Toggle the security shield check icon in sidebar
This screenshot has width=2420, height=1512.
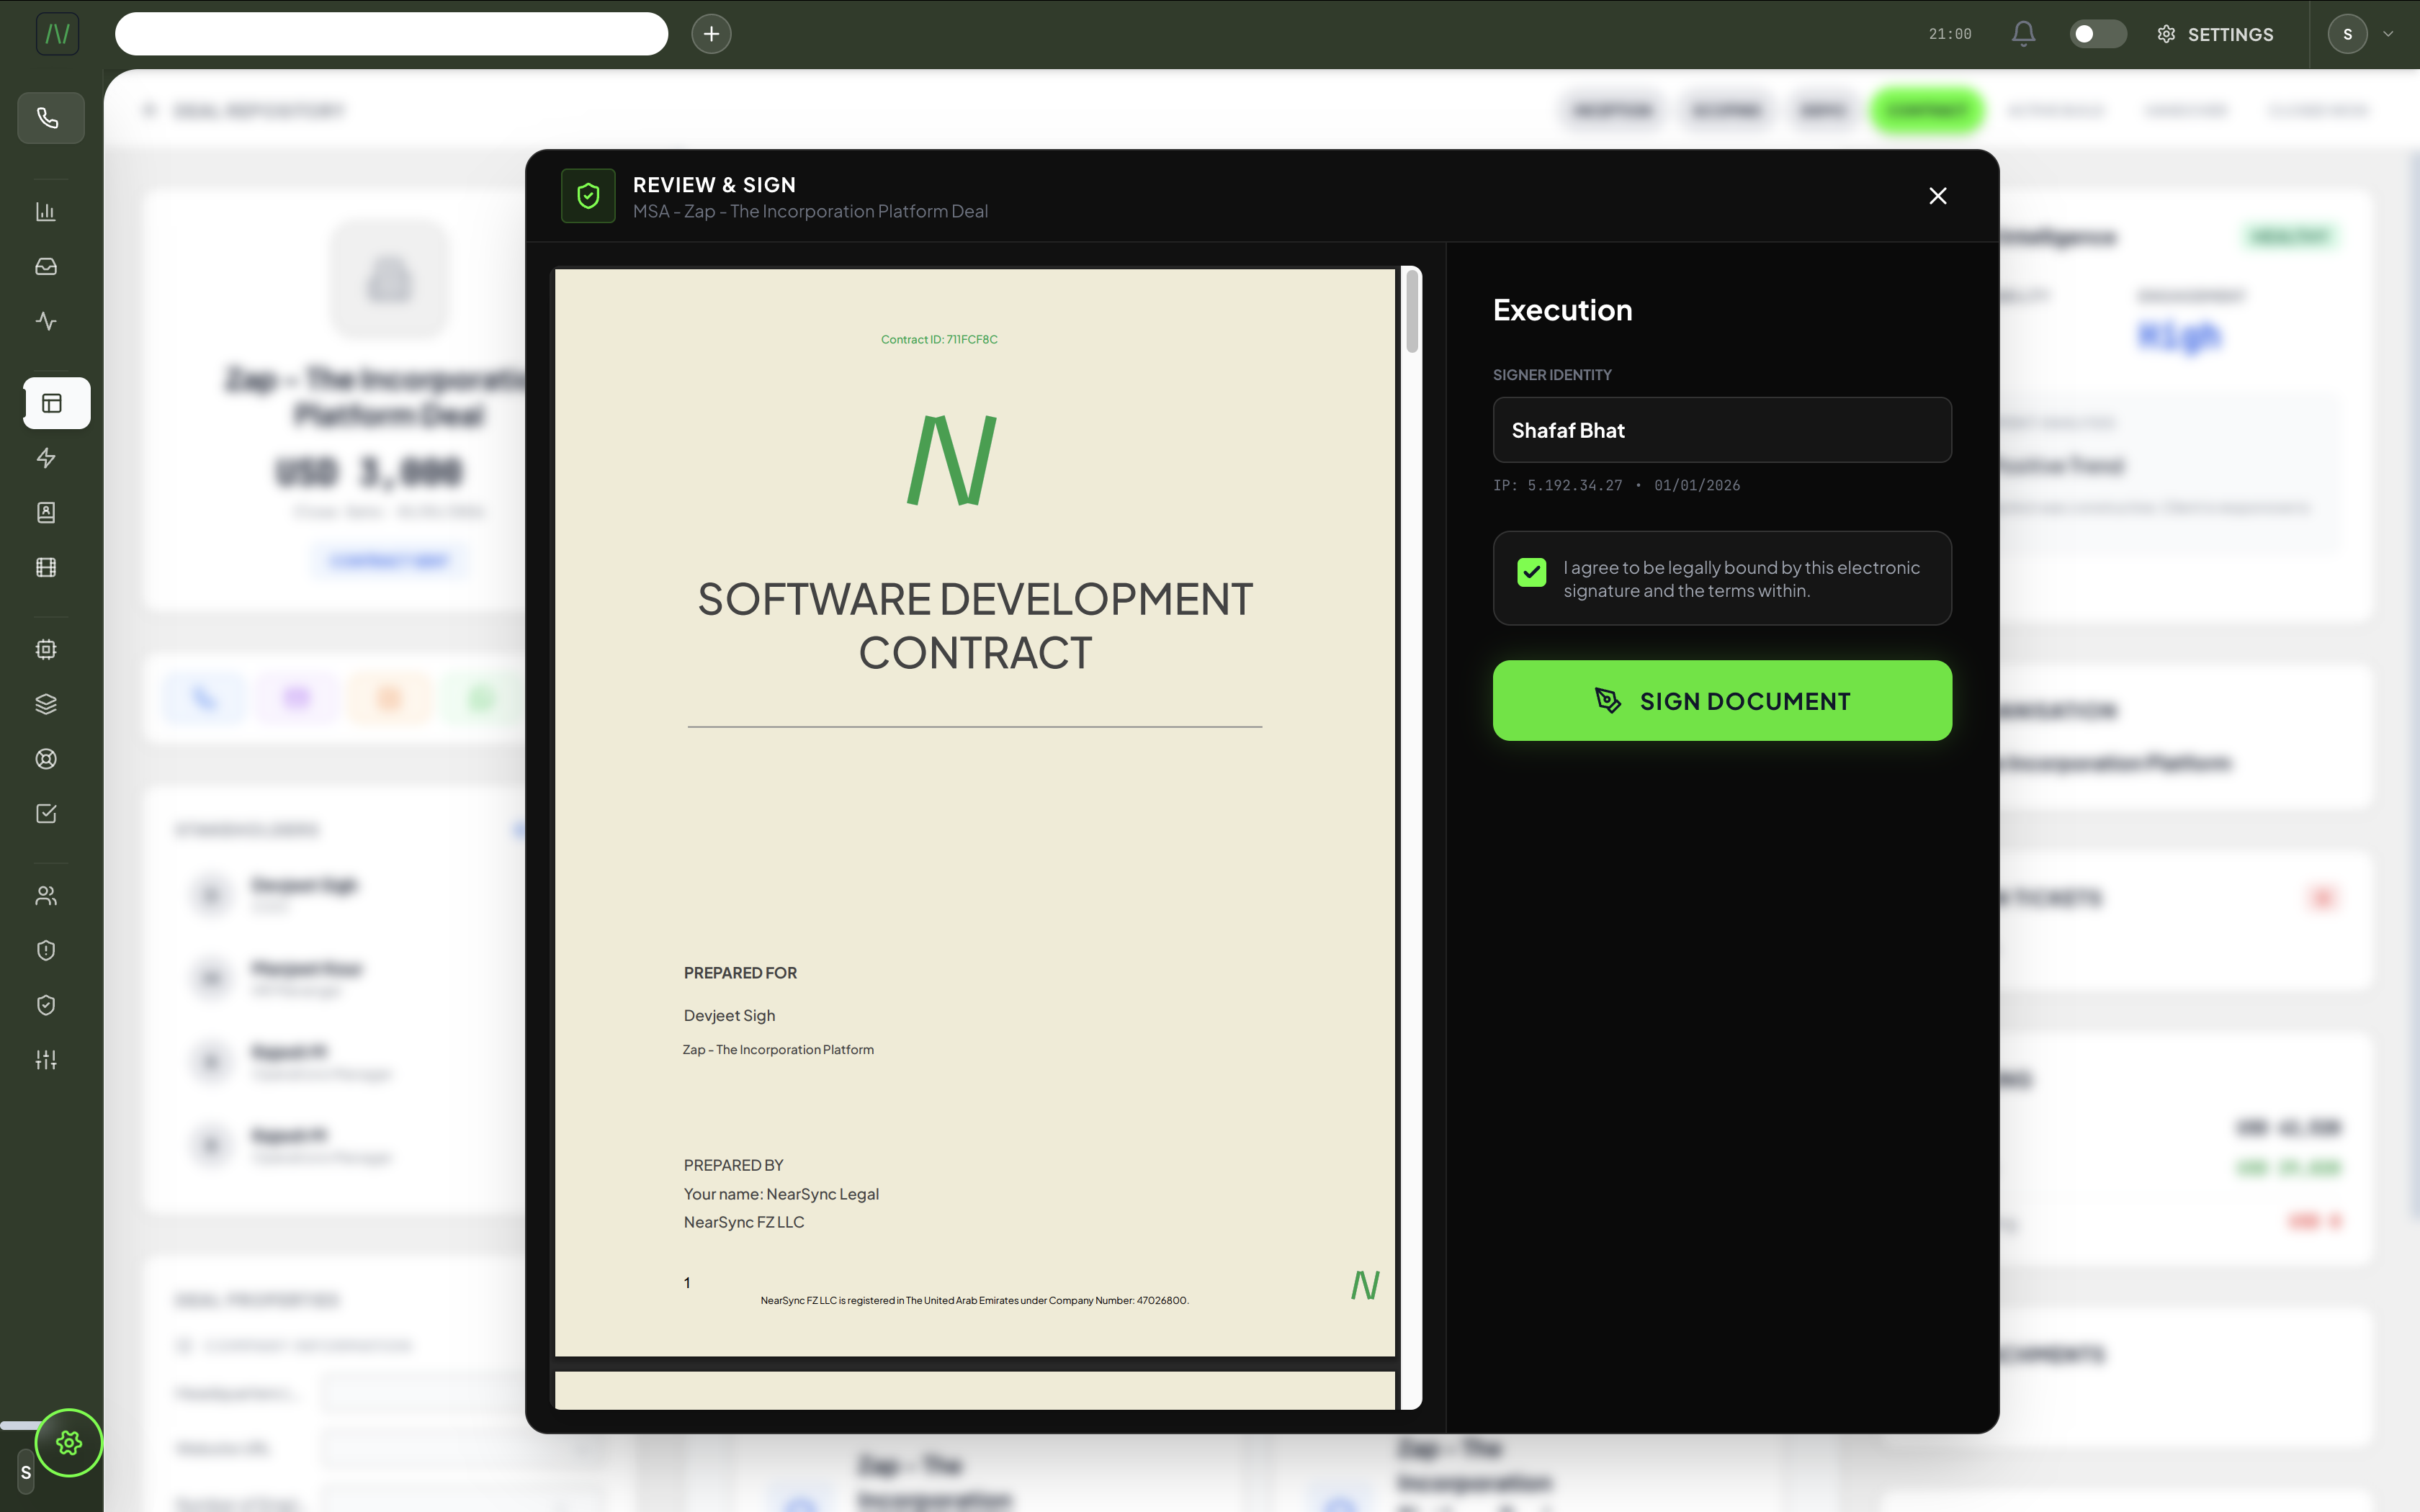(47, 1005)
